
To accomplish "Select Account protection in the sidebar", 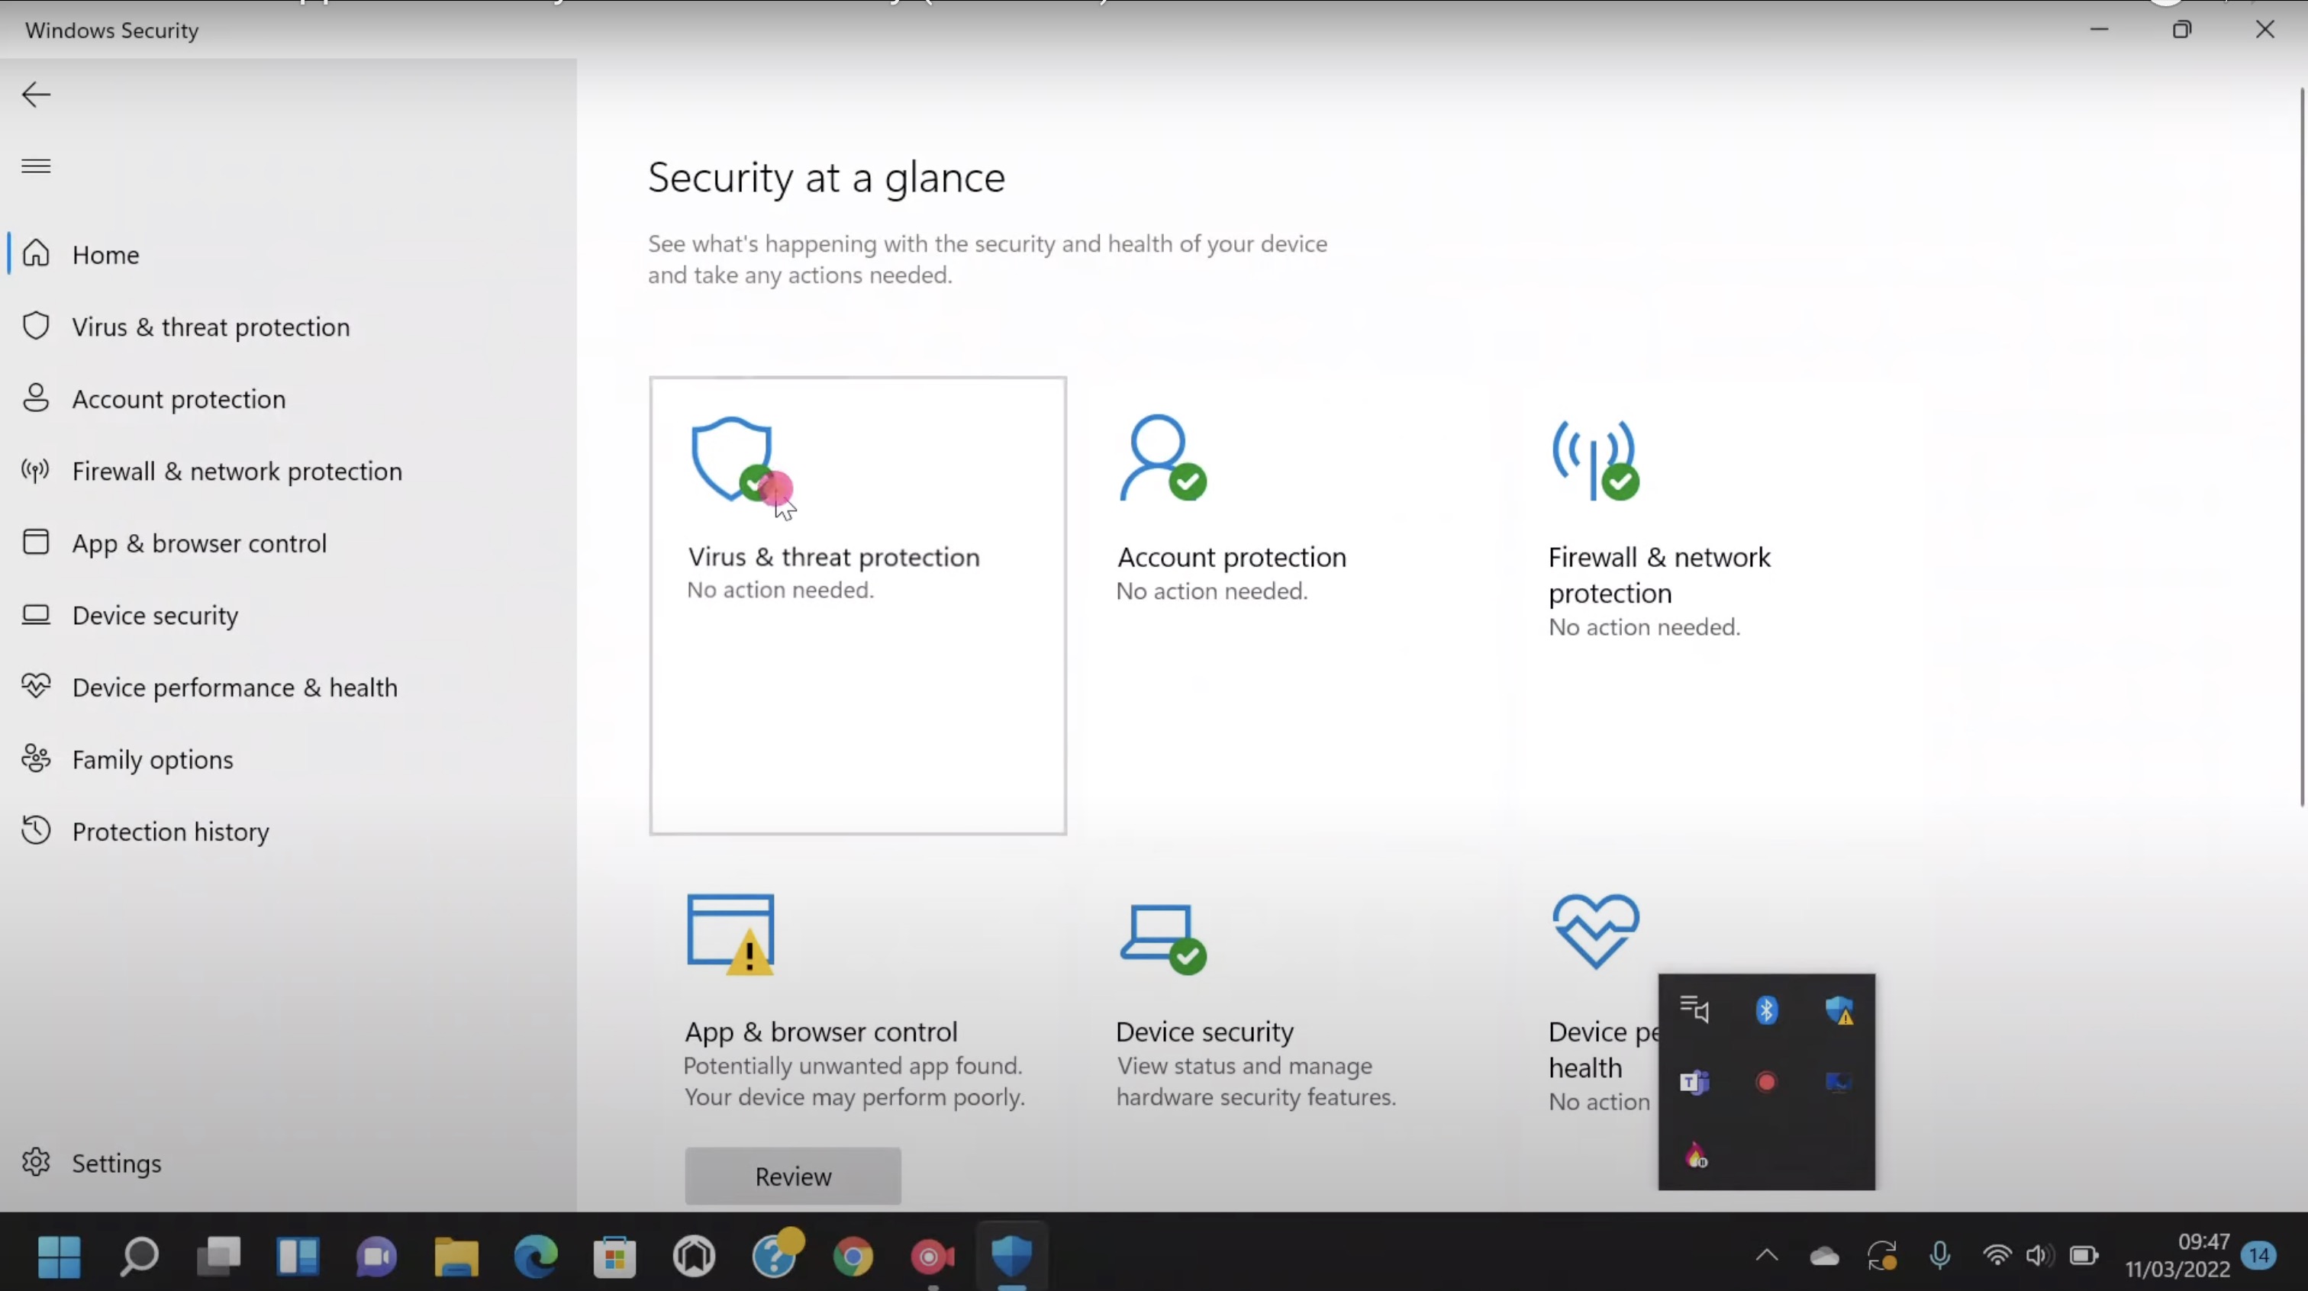I will (x=179, y=399).
